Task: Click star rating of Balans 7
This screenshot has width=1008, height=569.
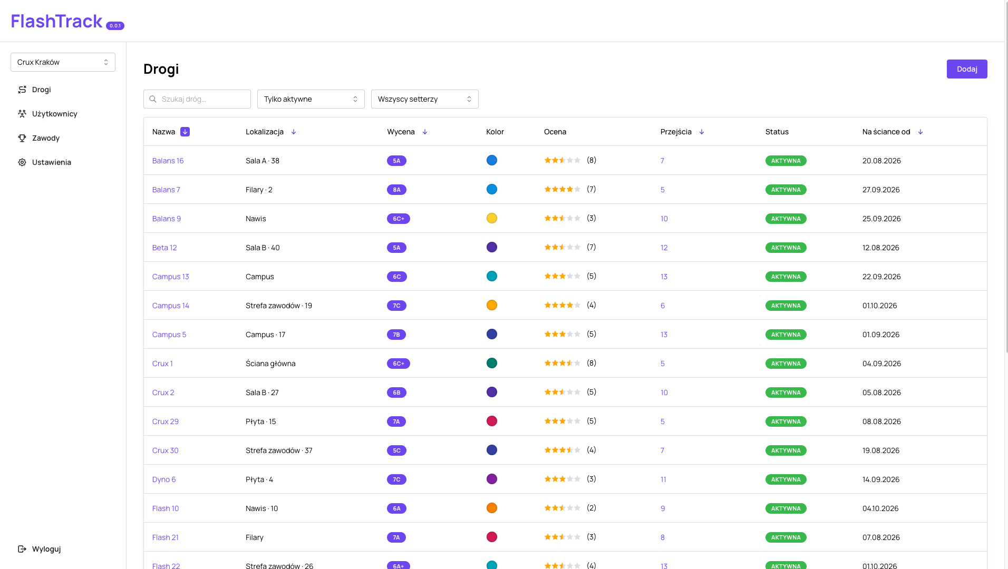Action: 563,189
